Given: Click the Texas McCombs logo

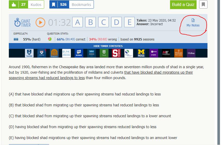Looking at the screenshot, I should [179, 53].
